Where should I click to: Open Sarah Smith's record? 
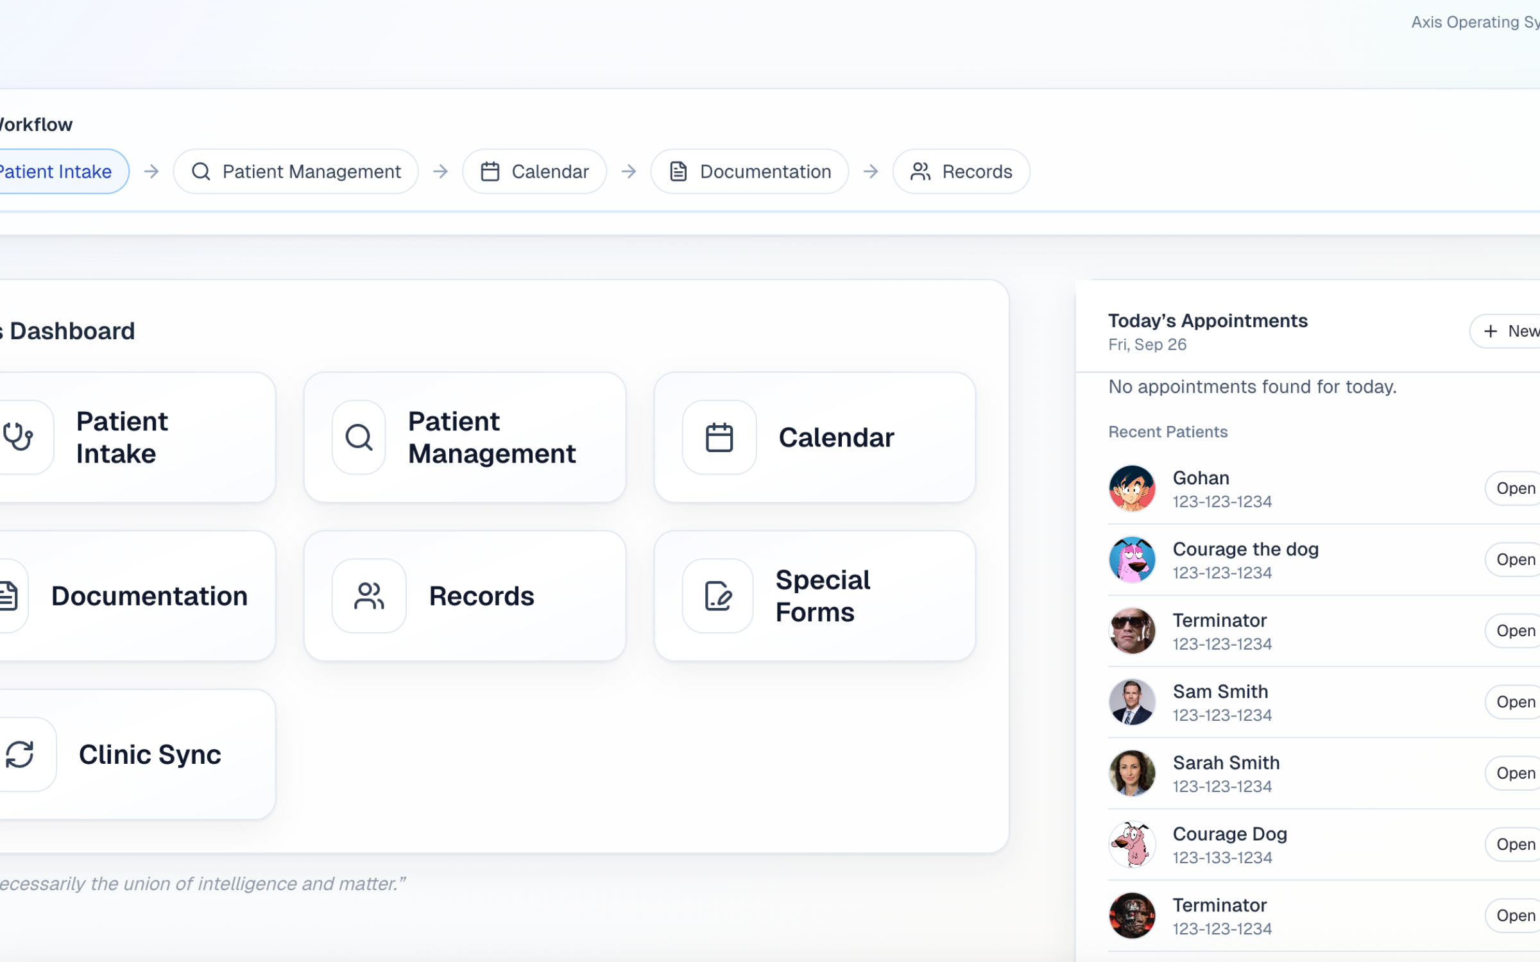(1513, 773)
